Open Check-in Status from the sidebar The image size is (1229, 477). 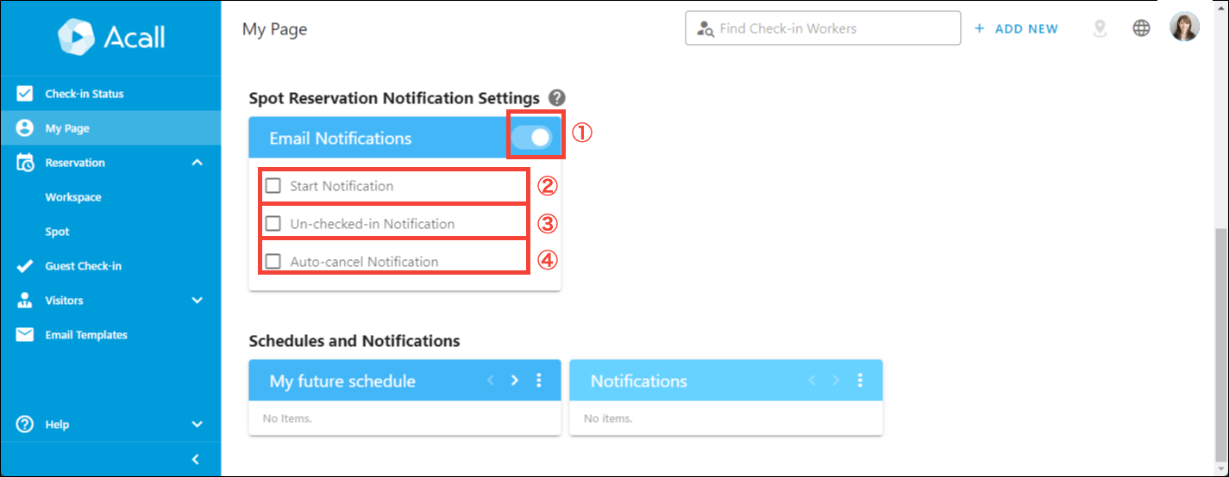click(84, 94)
